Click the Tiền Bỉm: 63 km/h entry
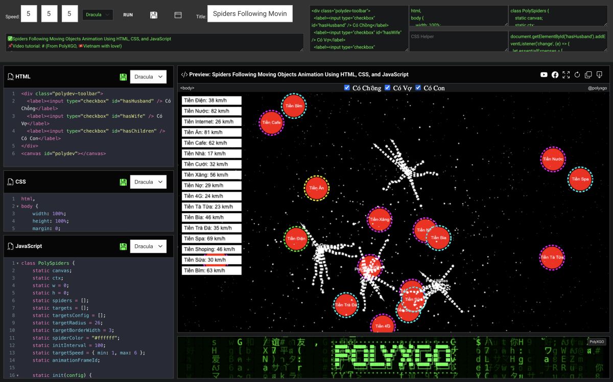This screenshot has height=382, width=613. [x=211, y=270]
